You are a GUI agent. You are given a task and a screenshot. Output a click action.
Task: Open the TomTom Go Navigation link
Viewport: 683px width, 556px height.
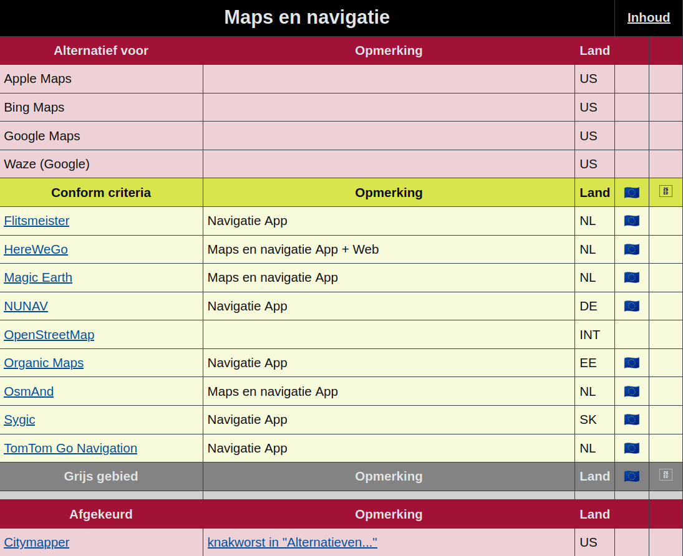pos(70,448)
